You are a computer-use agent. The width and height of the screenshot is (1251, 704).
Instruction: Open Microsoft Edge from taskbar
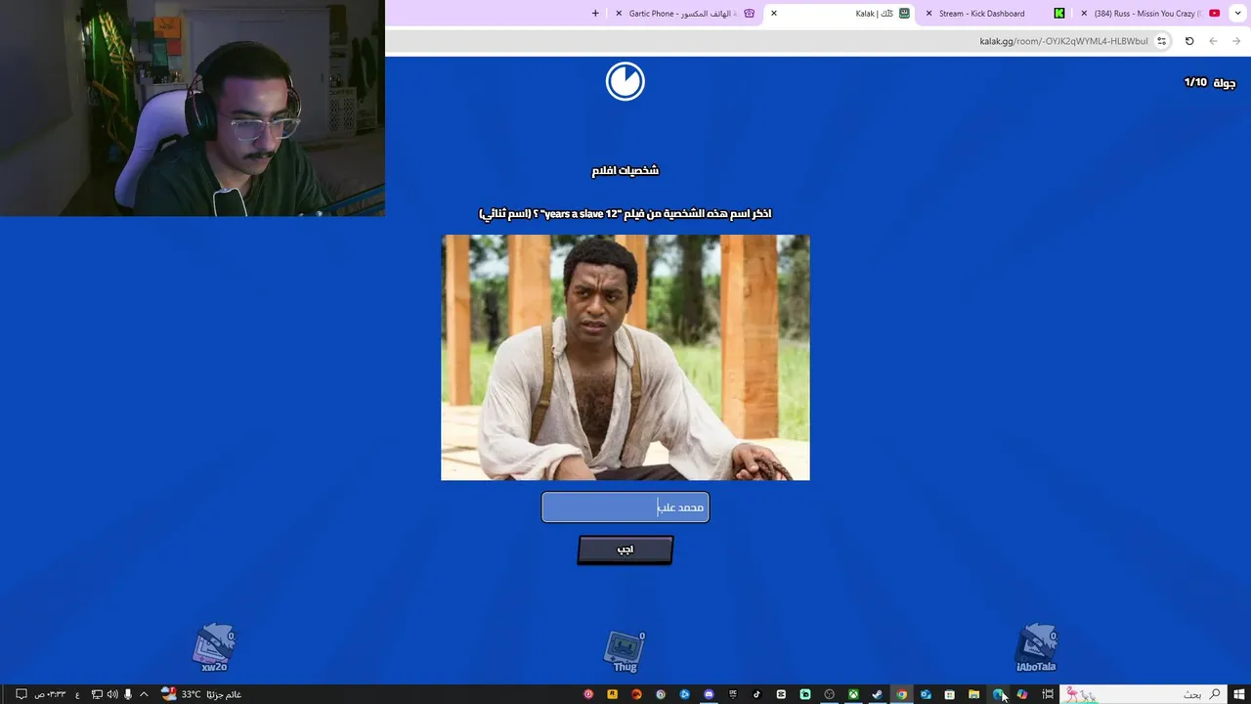point(998,694)
